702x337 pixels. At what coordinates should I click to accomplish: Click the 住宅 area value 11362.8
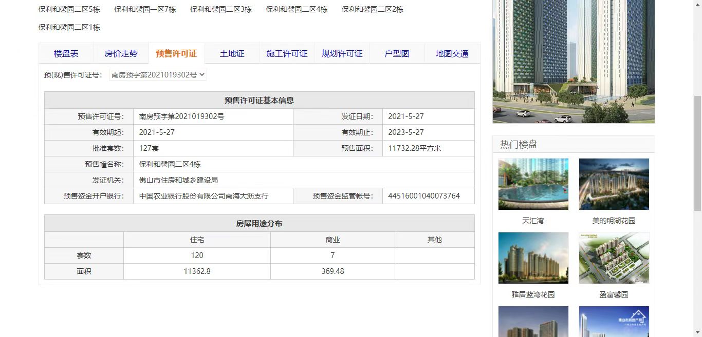tap(197, 271)
